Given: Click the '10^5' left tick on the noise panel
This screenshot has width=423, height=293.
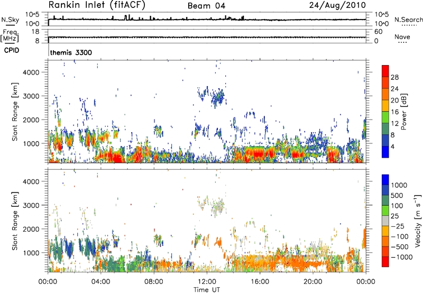Looking at the screenshot, I should 32,15.
